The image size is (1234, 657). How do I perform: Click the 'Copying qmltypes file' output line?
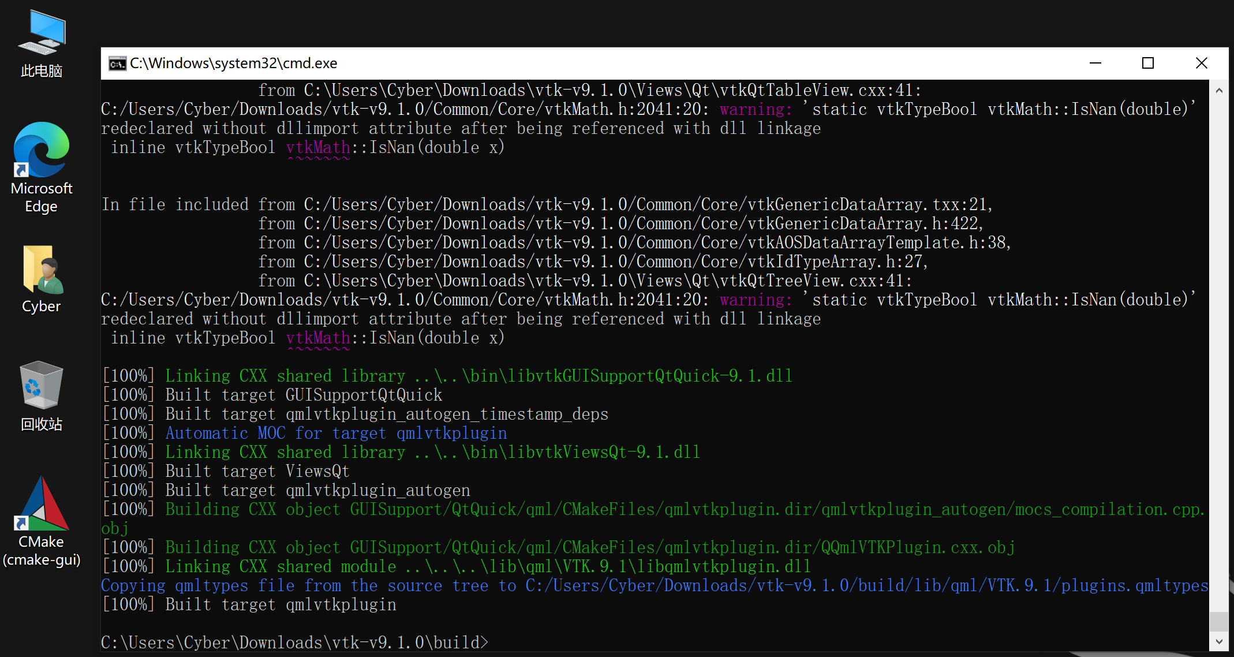tap(653, 585)
